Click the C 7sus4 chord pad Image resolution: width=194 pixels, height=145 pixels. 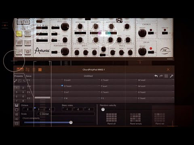(x=119, y=94)
